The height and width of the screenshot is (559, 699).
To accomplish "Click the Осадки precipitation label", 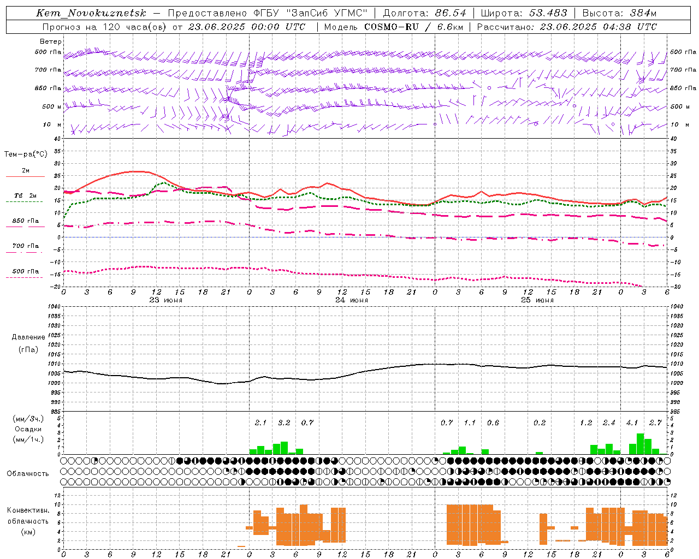I will (28, 429).
